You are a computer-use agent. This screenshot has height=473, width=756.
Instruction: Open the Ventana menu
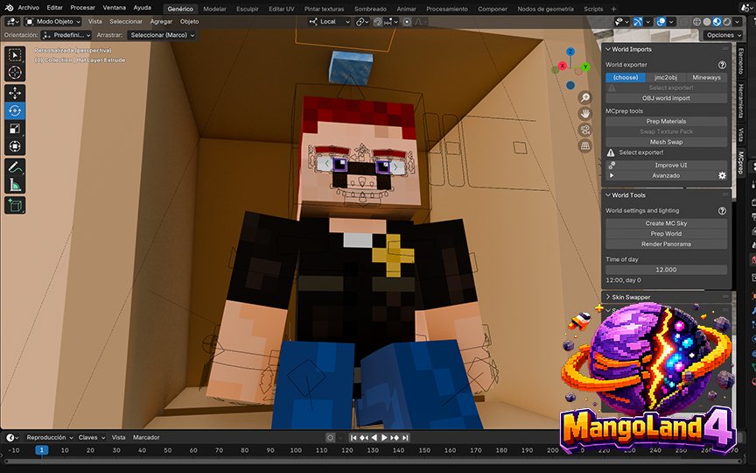[x=115, y=8]
